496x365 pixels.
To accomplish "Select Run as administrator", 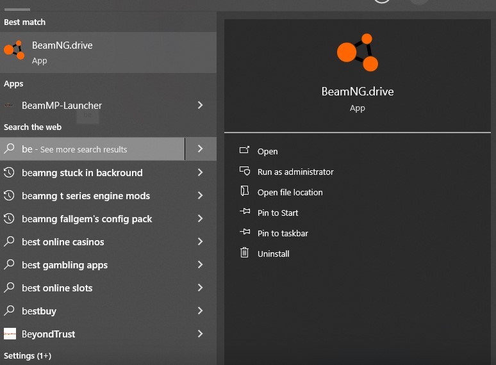I will 295,172.
